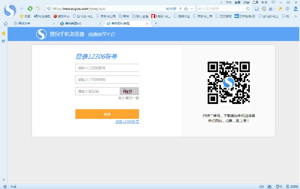The height and width of the screenshot is (189, 300).
Task: Click the scissors screenshot tool icon
Action: tap(270, 9)
